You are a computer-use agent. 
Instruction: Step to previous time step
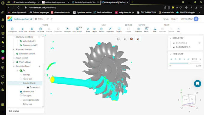[x=175, y=59]
